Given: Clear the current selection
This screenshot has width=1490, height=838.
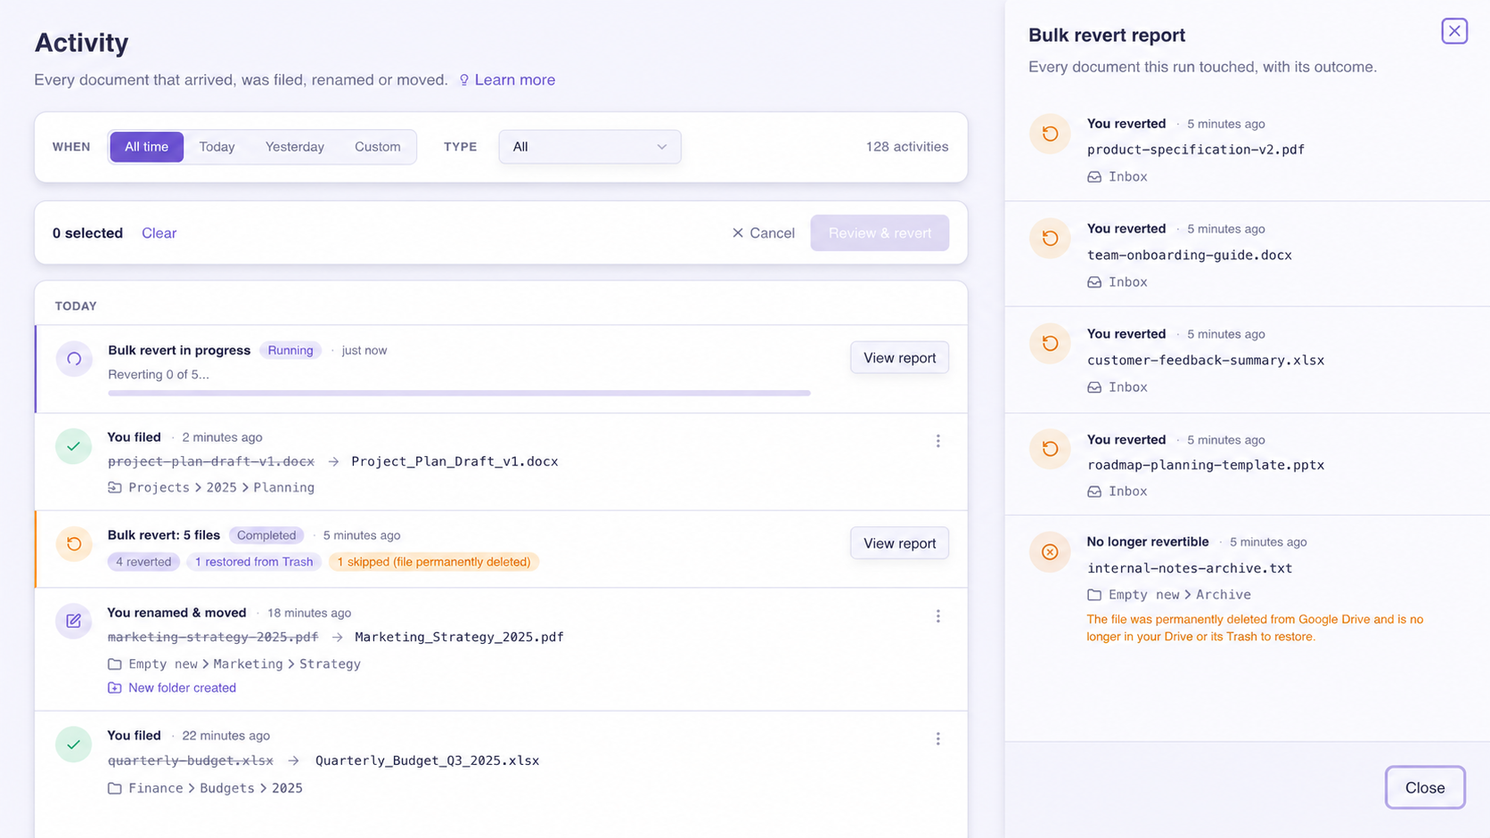Looking at the screenshot, I should (x=160, y=233).
